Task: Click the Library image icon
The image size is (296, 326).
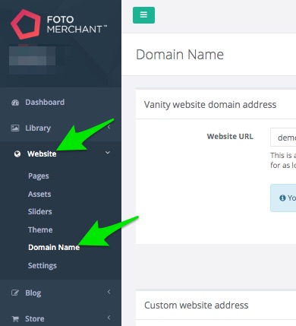Action: click(15, 128)
